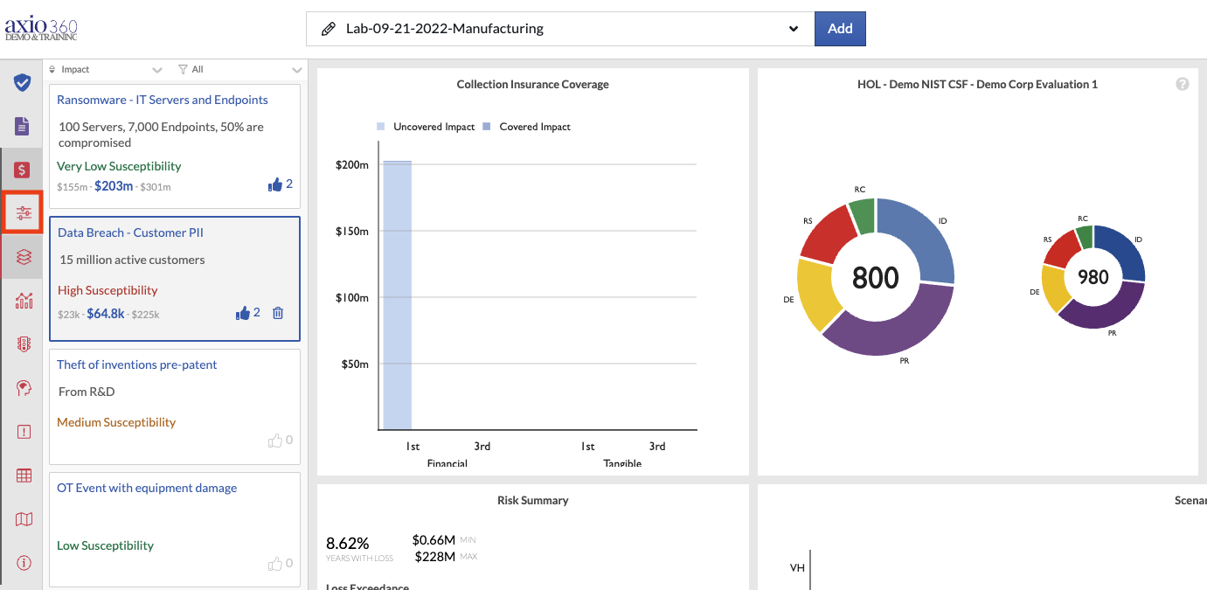This screenshot has width=1207, height=590.
Task: Click the Add button
Action: click(x=840, y=29)
